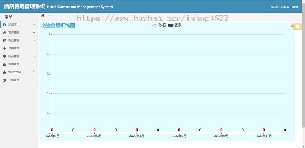Image resolution: width=305 pixels, height=148 pixels.
Task: Open the 管理员管理 menu item
Action: [x=19, y=72]
